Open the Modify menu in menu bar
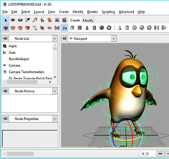The height and width of the screenshot is (159, 169). 78,12
